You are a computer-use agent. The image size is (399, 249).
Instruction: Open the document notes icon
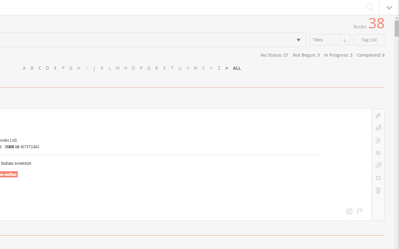point(378,140)
